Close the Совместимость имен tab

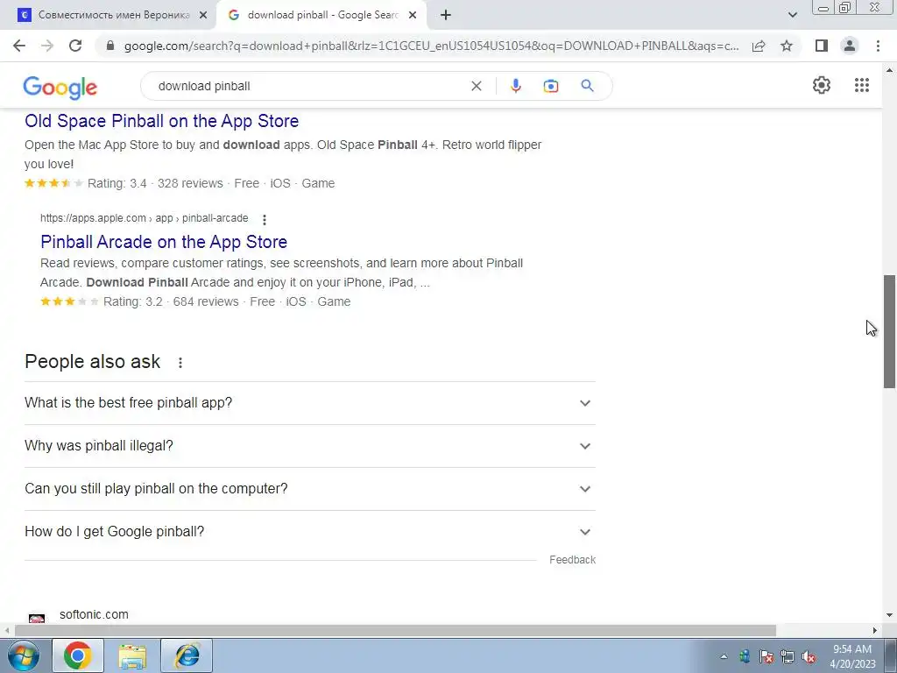[x=203, y=15]
